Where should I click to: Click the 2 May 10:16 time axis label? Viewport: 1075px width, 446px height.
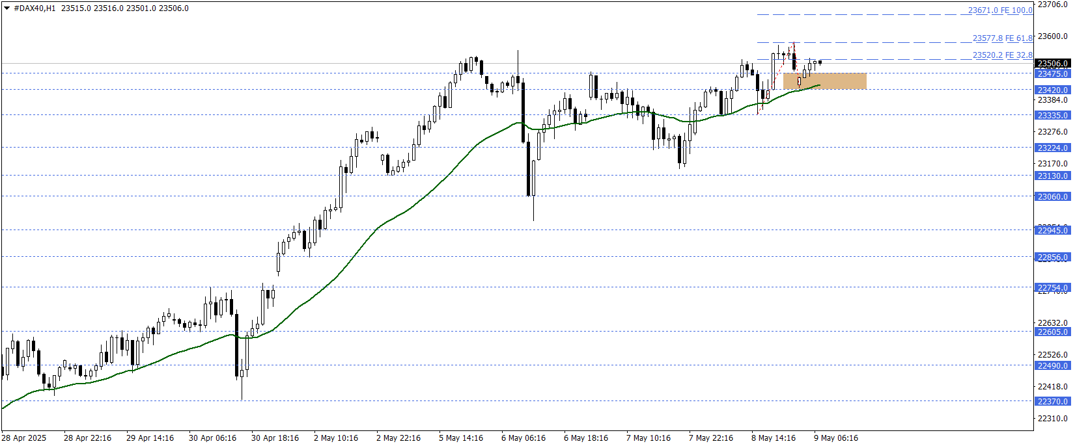click(336, 438)
